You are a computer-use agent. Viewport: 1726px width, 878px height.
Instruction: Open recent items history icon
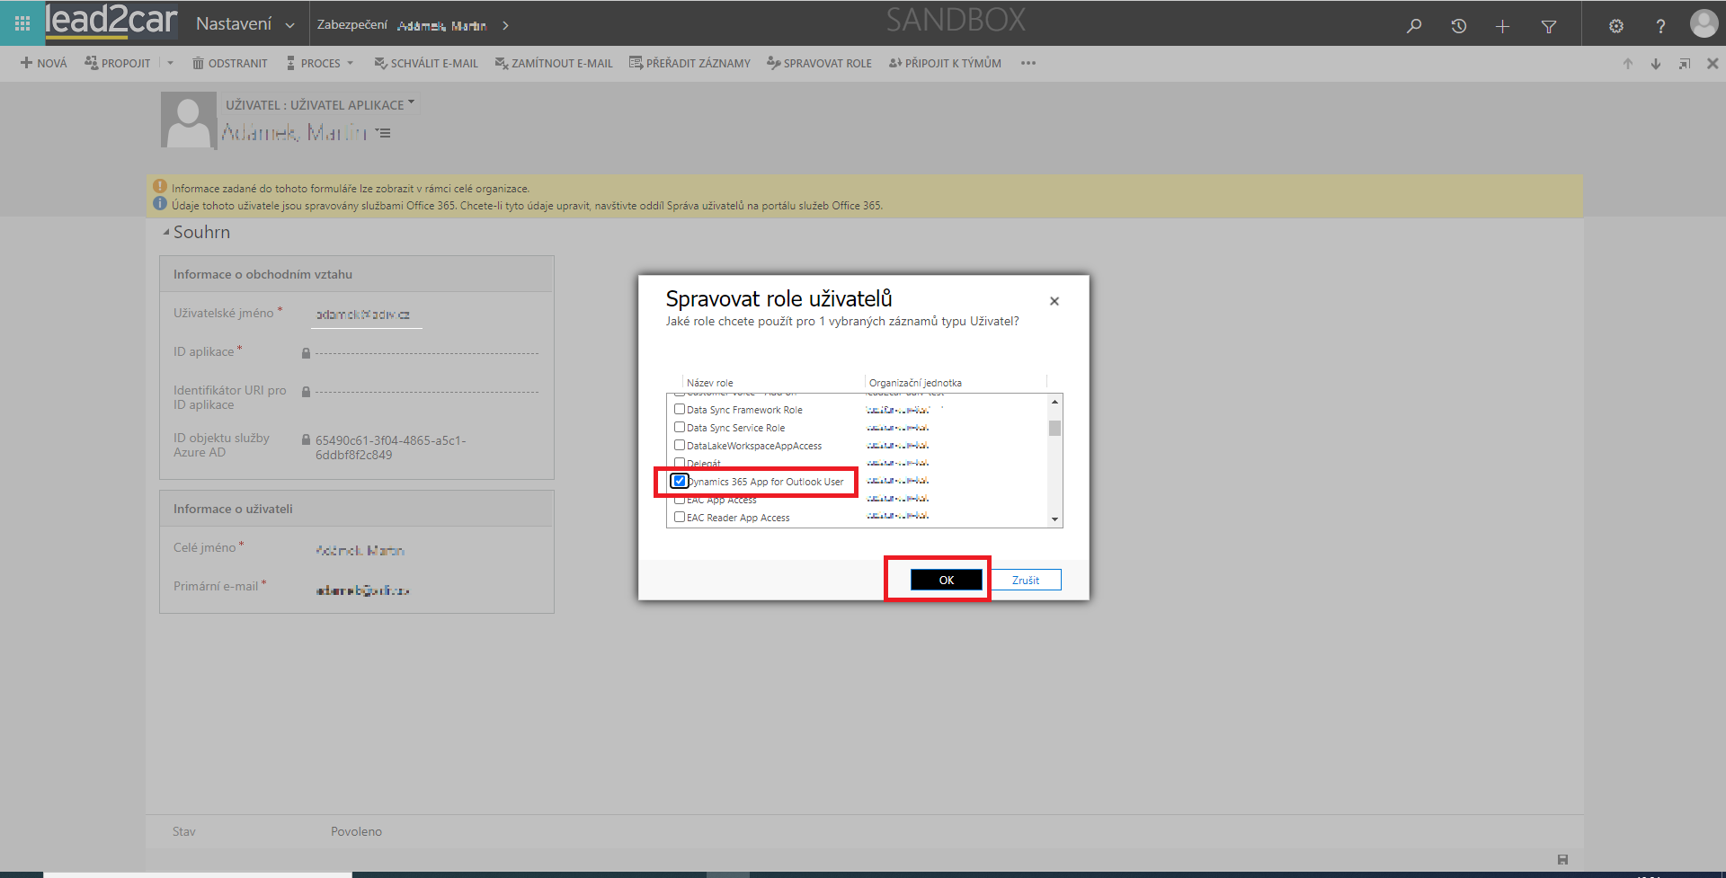1458,26
